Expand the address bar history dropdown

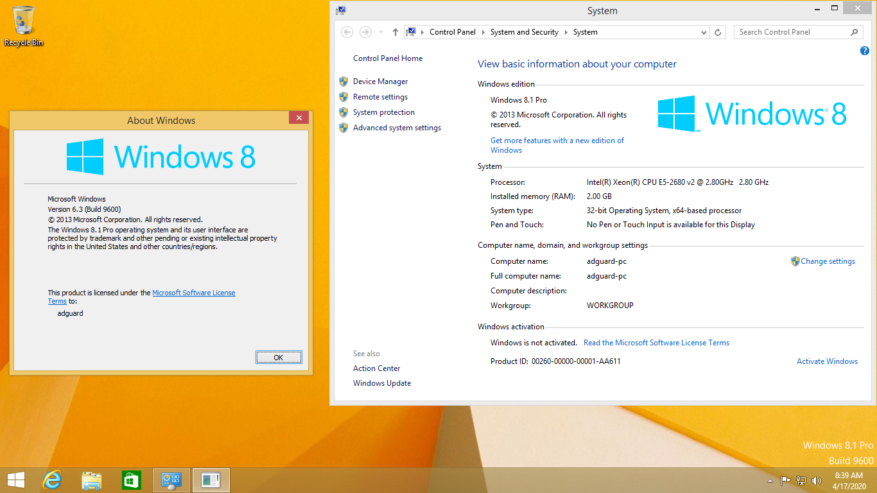point(704,32)
